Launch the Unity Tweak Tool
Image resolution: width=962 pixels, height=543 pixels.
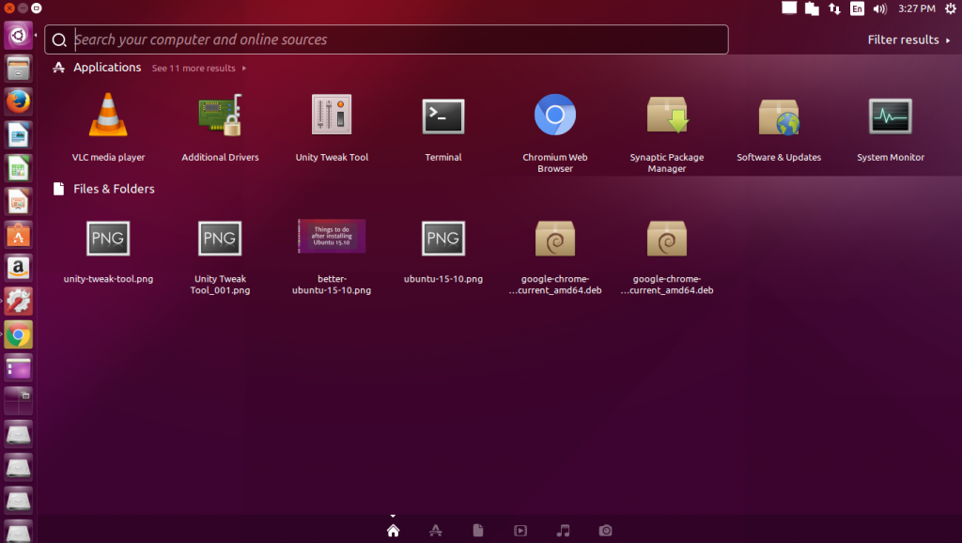pyautogui.click(x=332, y=116)
